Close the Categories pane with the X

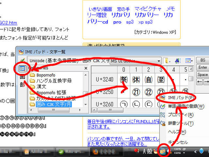click(x=86, y=68)
